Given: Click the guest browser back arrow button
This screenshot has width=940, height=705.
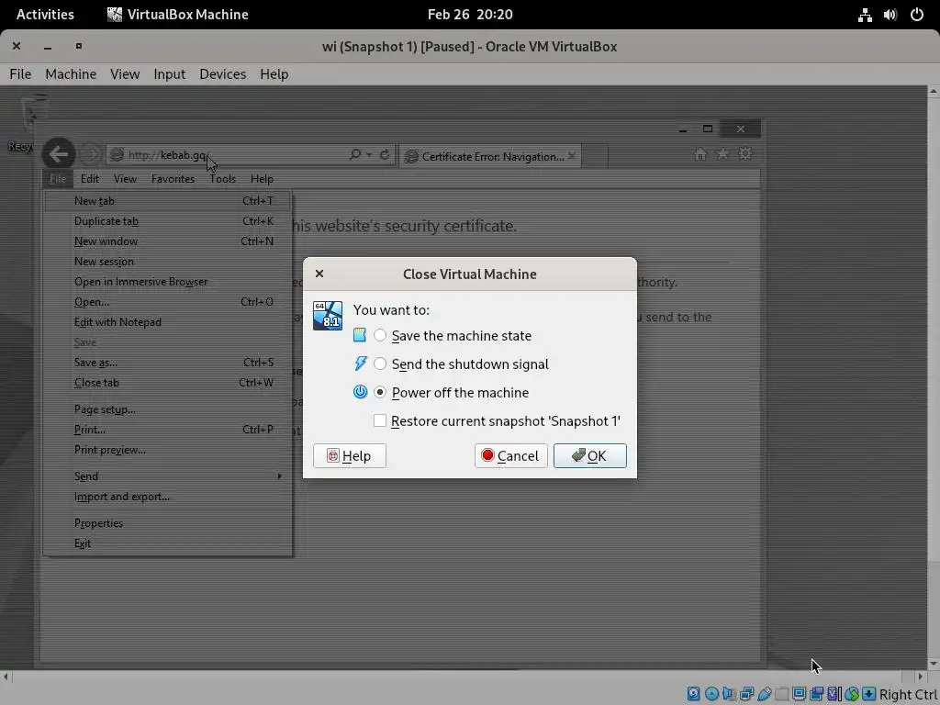Looking at the screenshot, I should tap(59, 154).
